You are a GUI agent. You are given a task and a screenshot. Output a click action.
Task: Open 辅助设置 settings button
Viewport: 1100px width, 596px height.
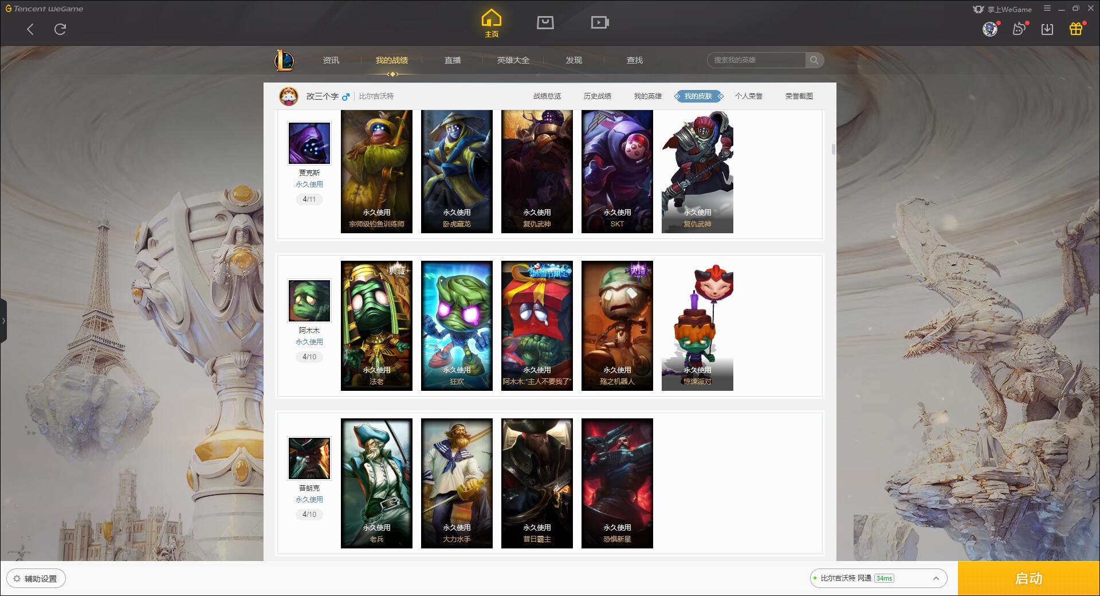click(36, 579)
